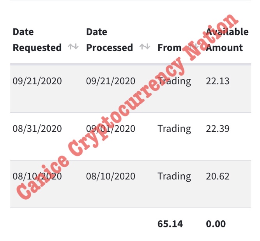Click Trading in the 22.39 row
This screenshot has height=241, width=260.
click(x=174, y=129)
